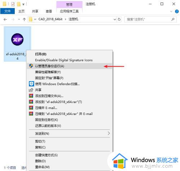
Task: Choose 以管理员身份运行(A)
Action: 69,66
